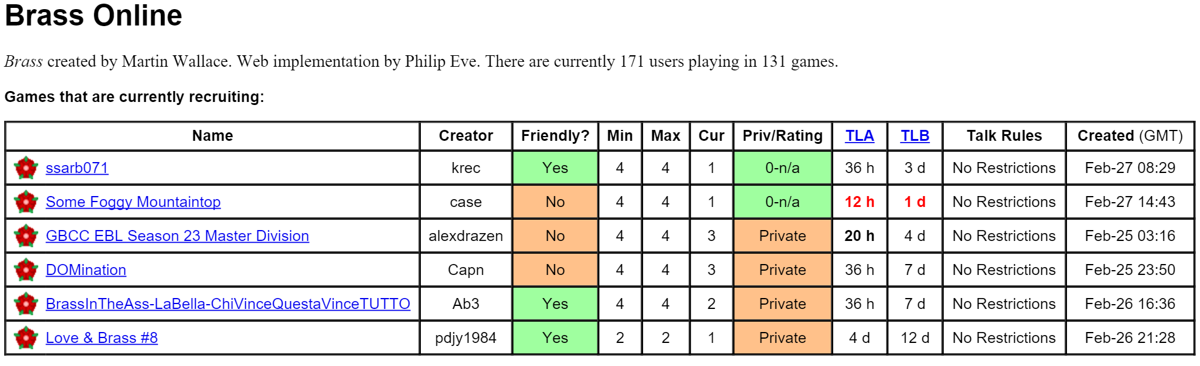1200x366 pixels.
Task: Click the rose icon beside Some Foggy Mountaintop
Action: [x=26, y=202]
